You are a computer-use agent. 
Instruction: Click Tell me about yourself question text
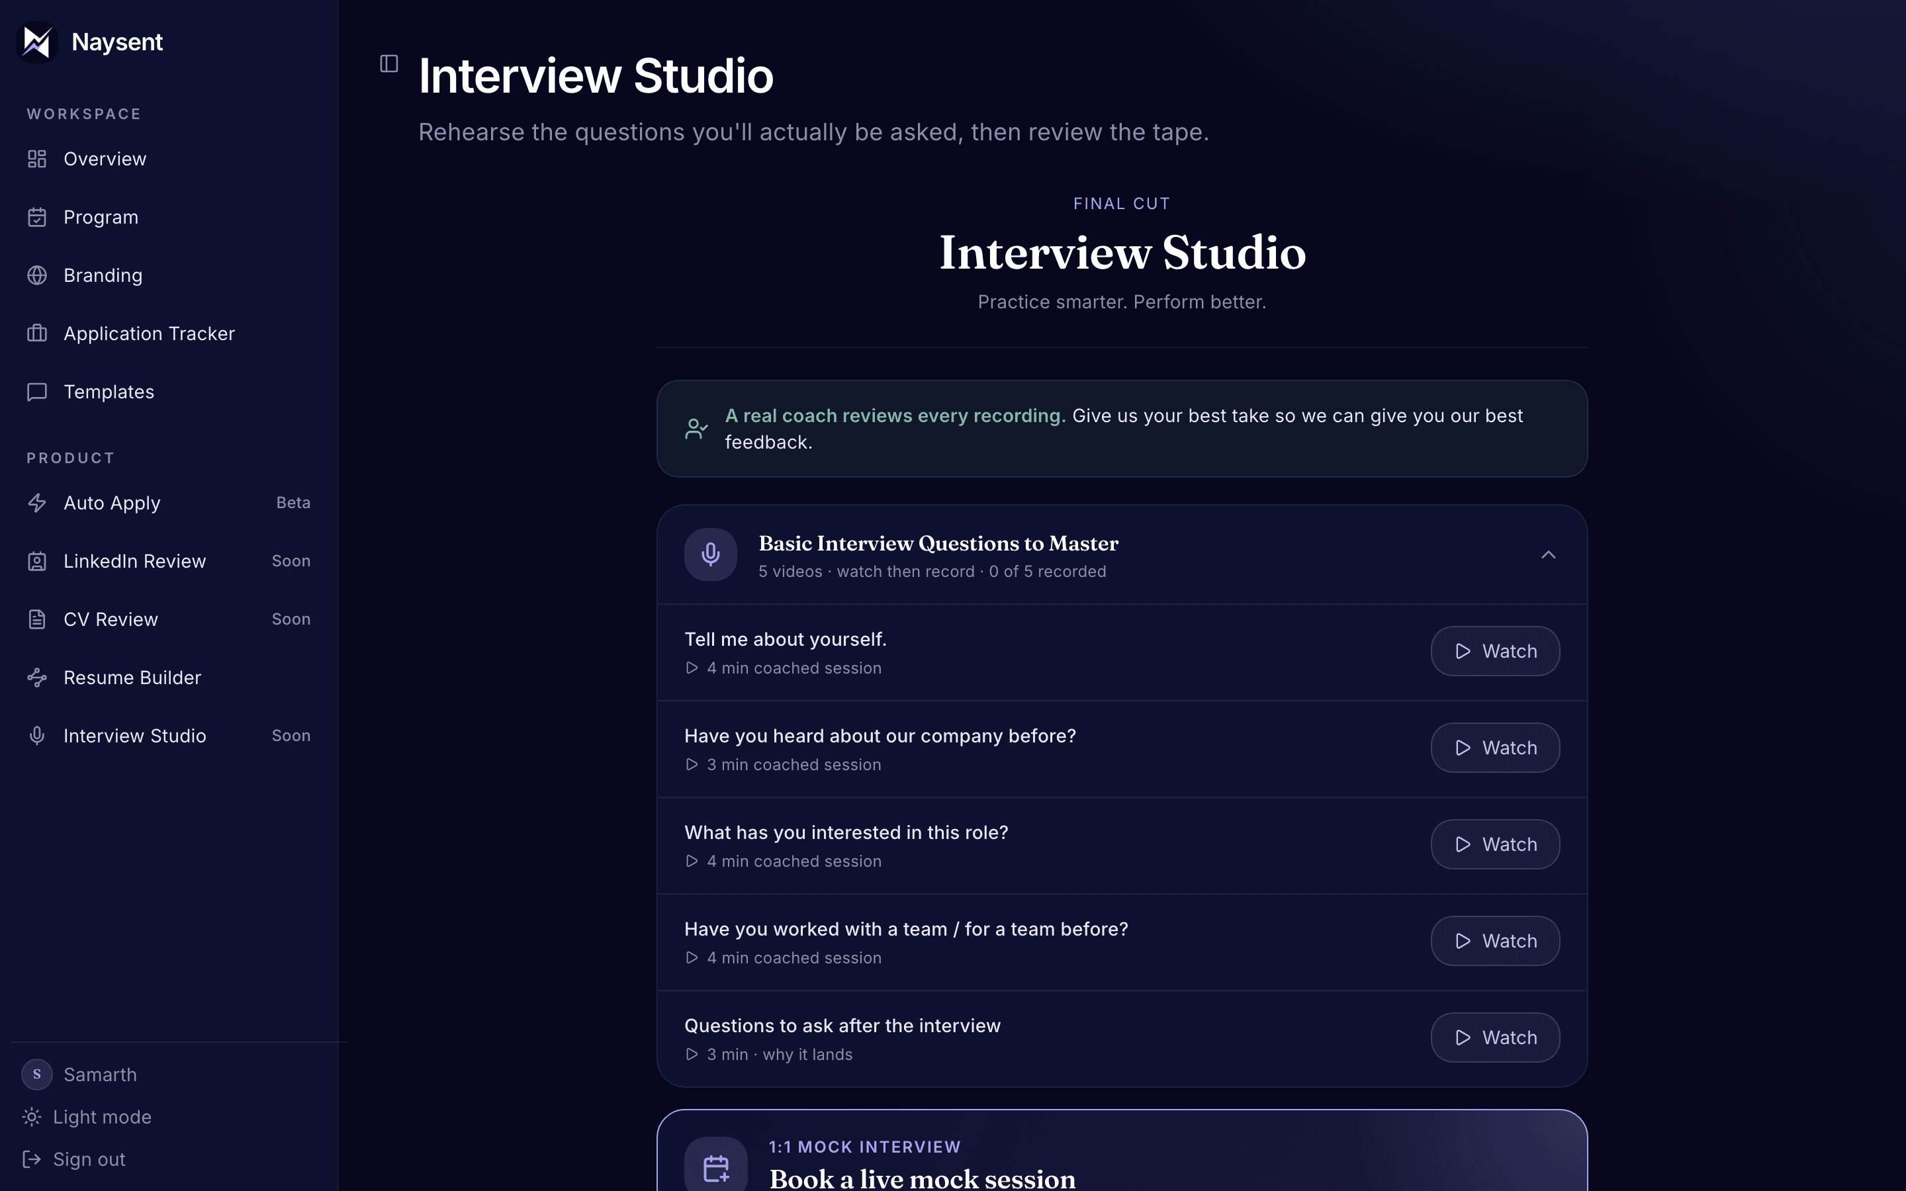(x=786, y=640)
